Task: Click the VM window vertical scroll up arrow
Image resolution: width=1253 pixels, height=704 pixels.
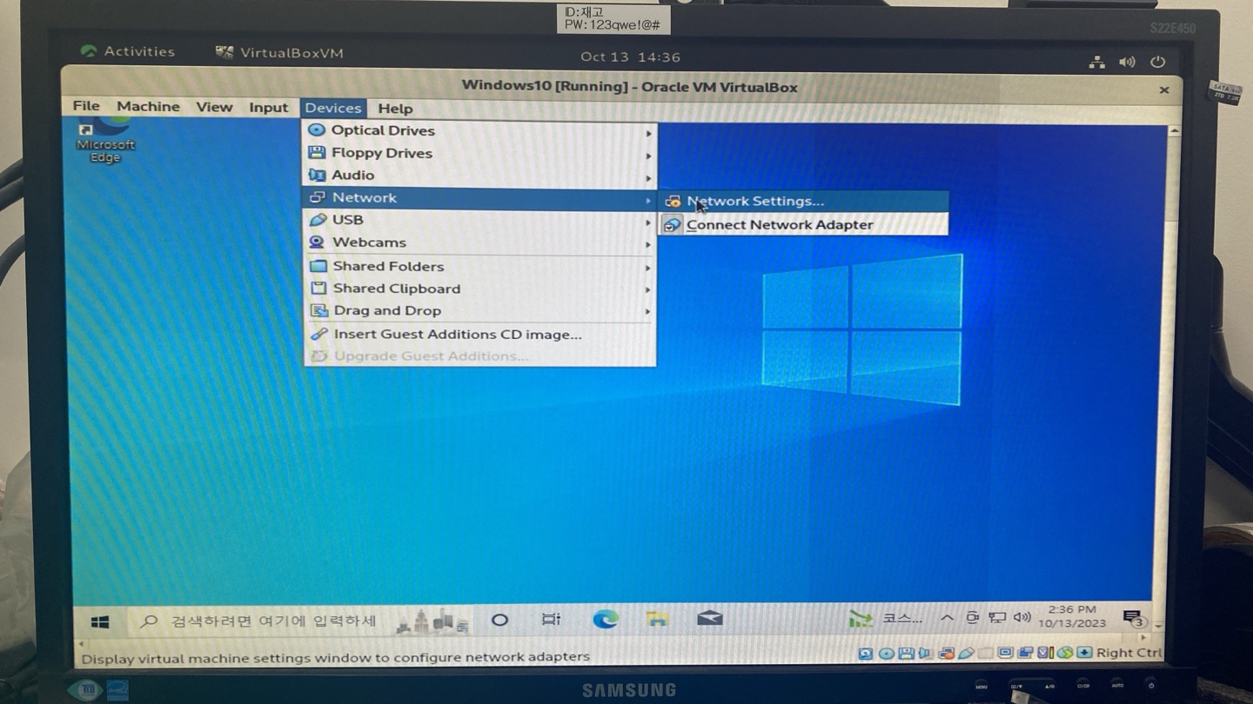Action: (1174, 130)
